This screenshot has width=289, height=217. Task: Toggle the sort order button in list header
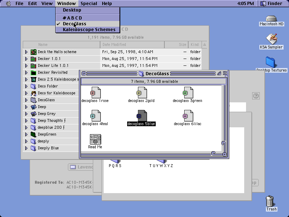[x=204, y=44]
